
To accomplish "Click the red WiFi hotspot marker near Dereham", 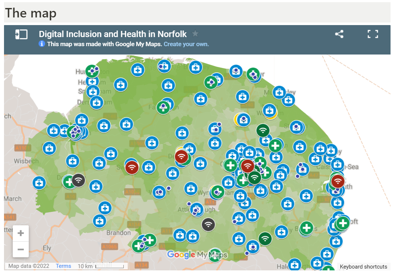I will click(182, 157).
